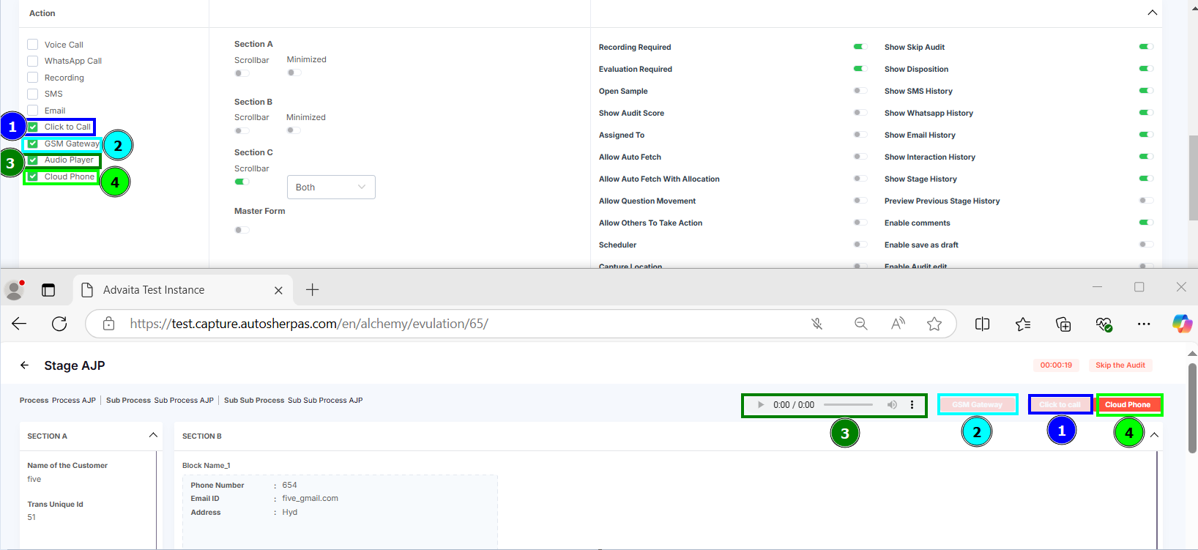Go back from Stage AJP arrow

pos(24,365)
